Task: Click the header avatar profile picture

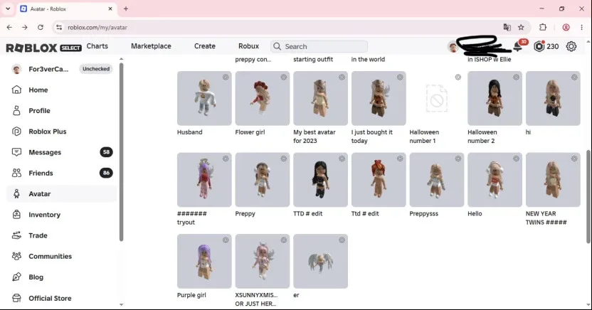Action: (453, 46)
